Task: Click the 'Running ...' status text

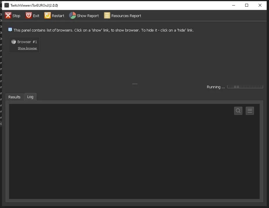Action: [x=216, y=87]
